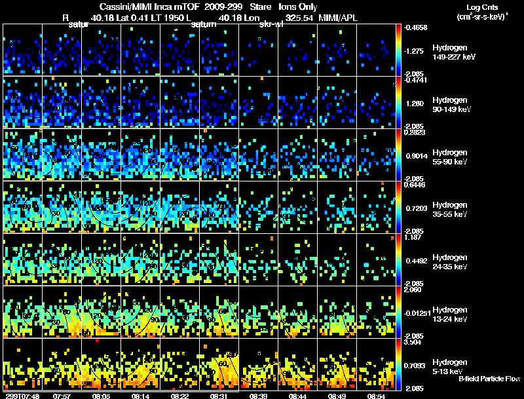
Task: Select the Hydrogen 13-24 keV label
Action: pyautogui.click(x=450, y=314)
